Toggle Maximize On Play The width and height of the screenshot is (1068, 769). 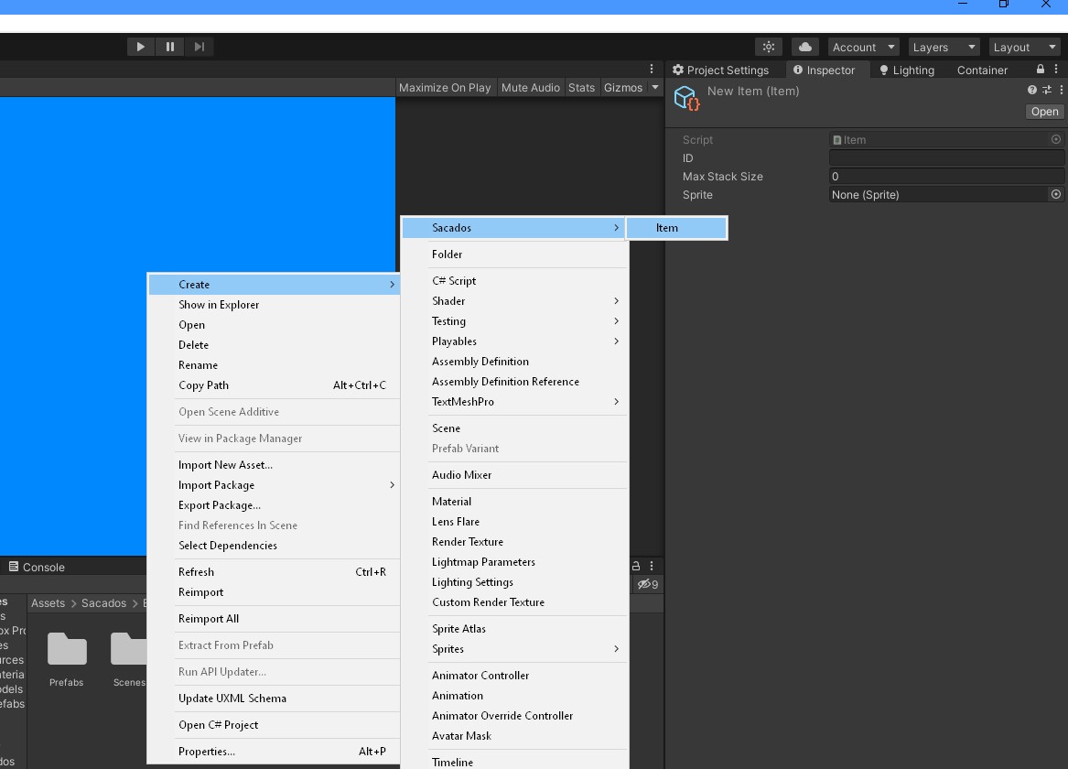click(x=445, y=87)
